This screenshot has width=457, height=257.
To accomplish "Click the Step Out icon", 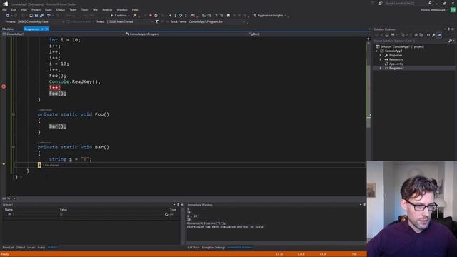I will (x=186, y=16).
